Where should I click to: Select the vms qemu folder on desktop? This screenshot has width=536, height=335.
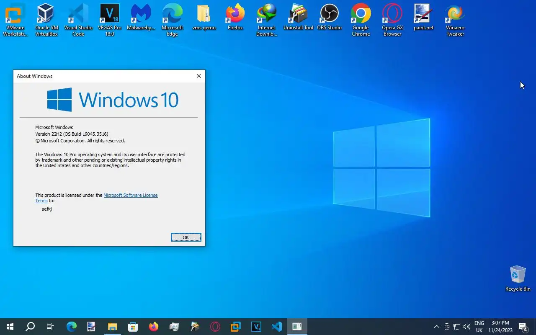click(204, 17)
